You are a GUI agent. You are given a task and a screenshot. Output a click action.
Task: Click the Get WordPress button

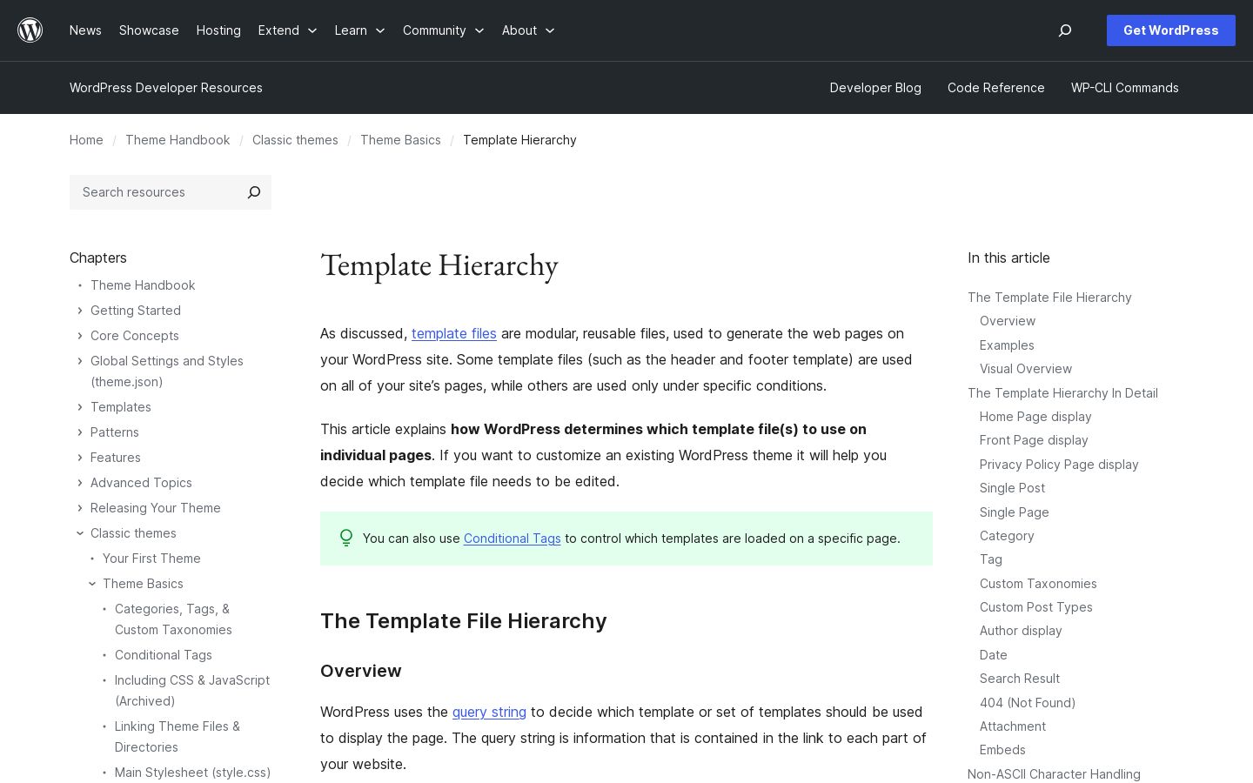click(1171, 30)
